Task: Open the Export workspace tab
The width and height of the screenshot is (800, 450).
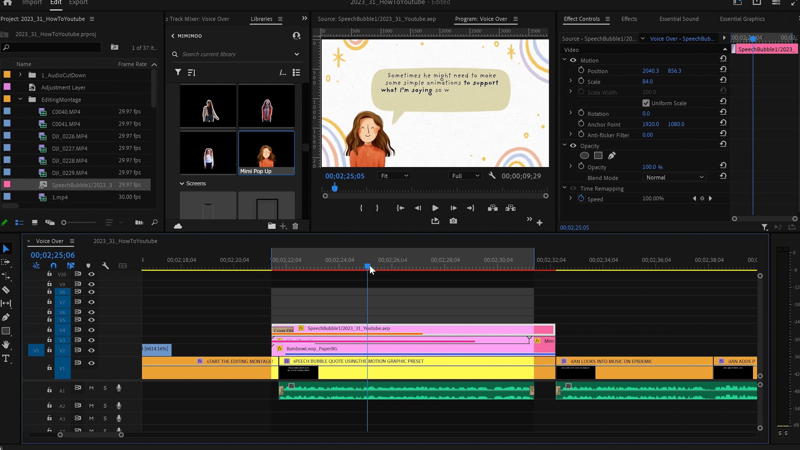Action: [78, 3]
